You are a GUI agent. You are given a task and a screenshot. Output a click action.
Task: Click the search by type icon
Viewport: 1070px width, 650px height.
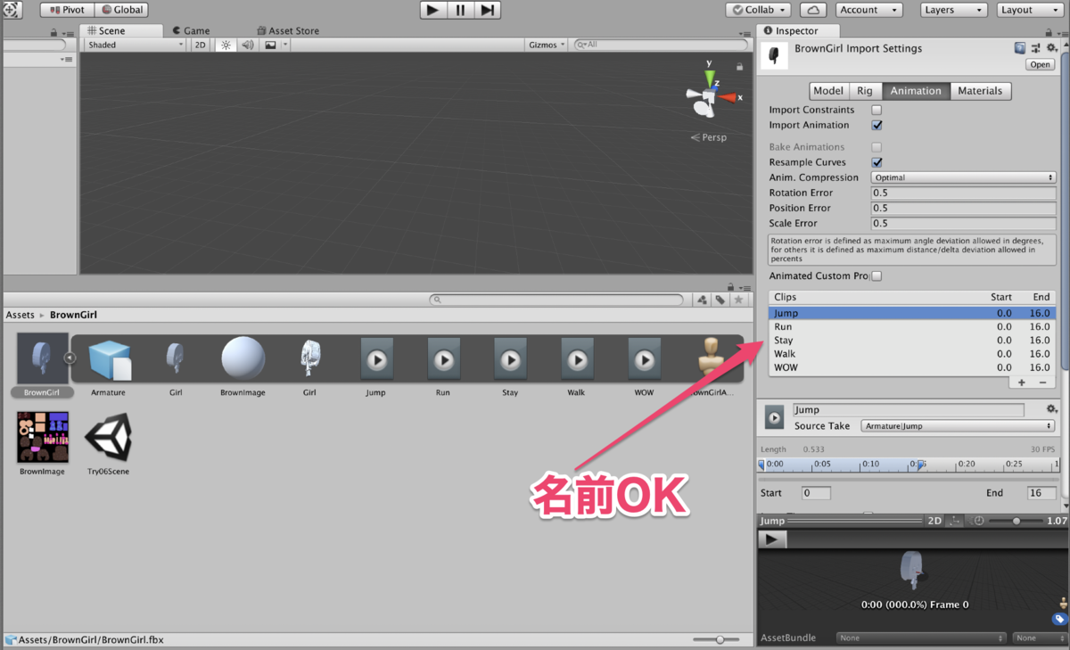tap(702, 300)
